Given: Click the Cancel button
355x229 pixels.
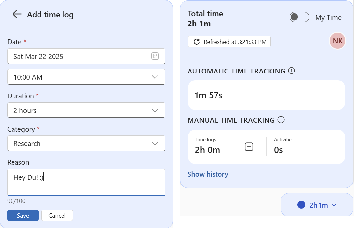Looking at the screenshot, I should click(57, 215).
